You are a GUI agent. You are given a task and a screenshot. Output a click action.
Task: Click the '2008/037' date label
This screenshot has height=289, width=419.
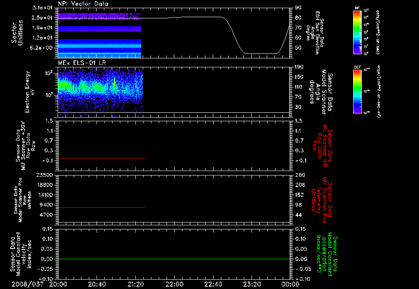point(27,285)
